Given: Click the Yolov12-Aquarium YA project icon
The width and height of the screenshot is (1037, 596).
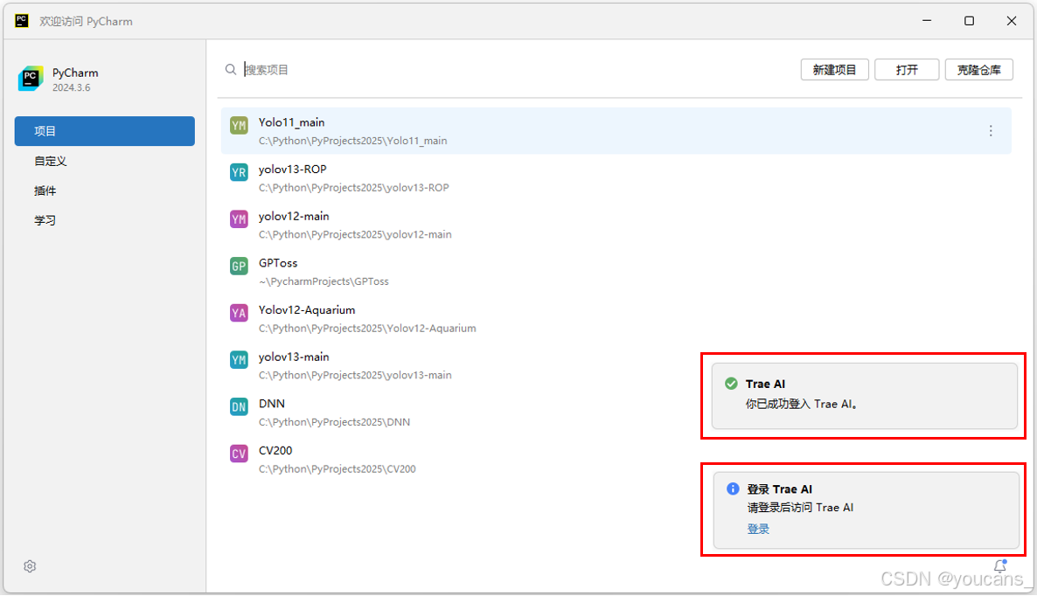Looking at the screenshot, I should click(x=239, y=313).
